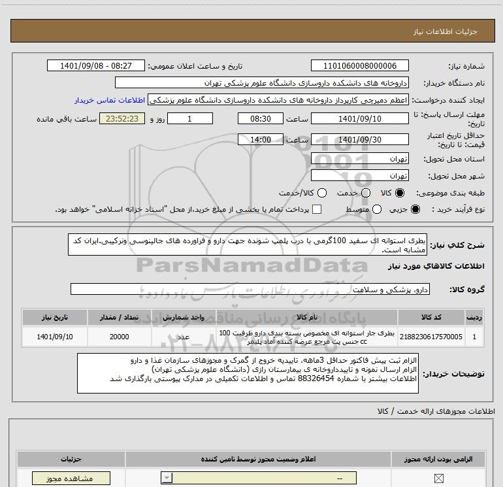Click the delivery province تهران field
Screen dimensions: 503x487
pos(359,159)
